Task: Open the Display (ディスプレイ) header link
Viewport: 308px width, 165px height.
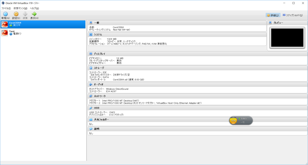Action: coord(99,54)
